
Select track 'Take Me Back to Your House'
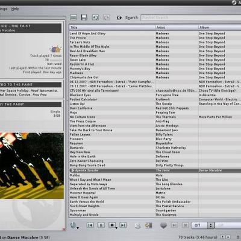pyautogui.click(x=91, y=130)
